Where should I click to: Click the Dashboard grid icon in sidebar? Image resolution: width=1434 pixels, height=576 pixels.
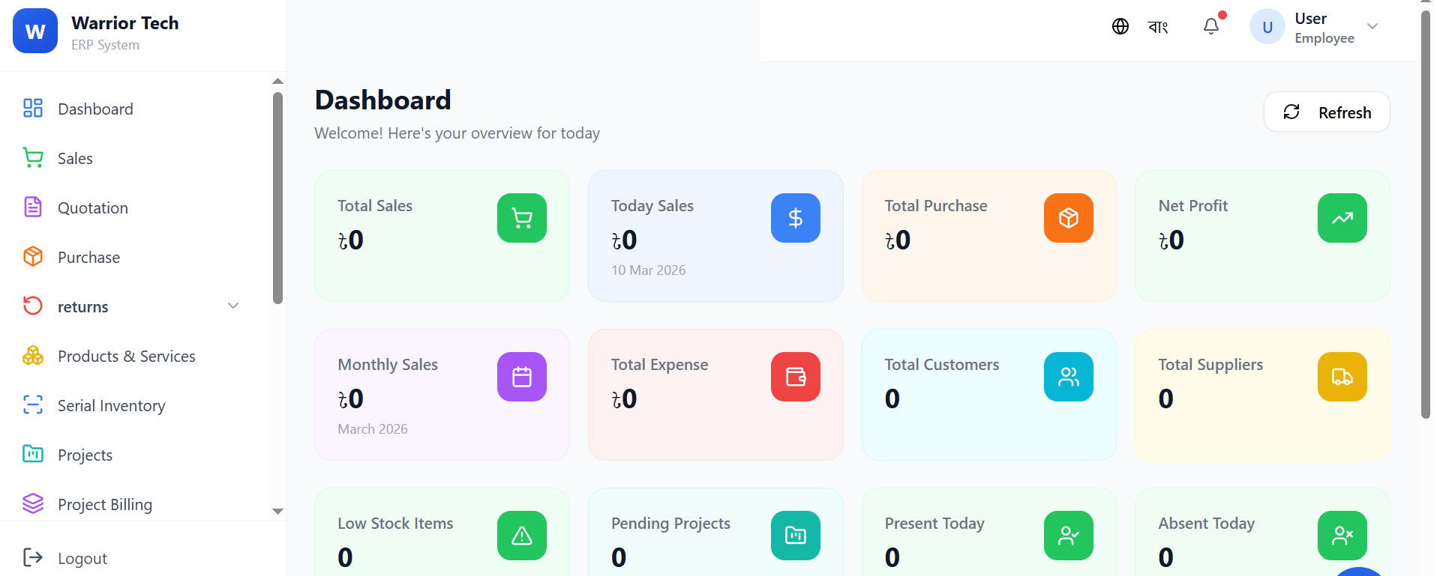pos(33,108)
